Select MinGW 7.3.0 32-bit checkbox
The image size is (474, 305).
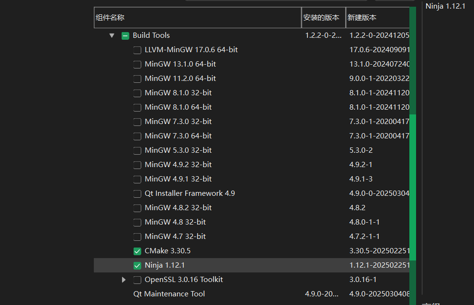(x=137, y=122)
